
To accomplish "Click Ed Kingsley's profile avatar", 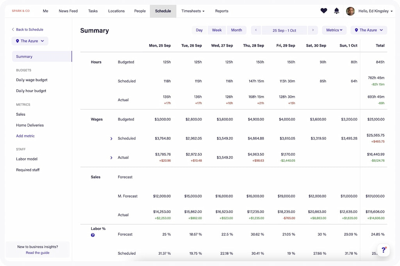I will point(350,11).
